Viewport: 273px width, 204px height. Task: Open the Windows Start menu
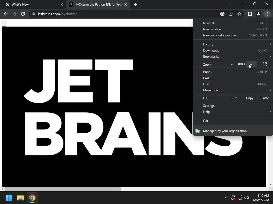[9, 198]
